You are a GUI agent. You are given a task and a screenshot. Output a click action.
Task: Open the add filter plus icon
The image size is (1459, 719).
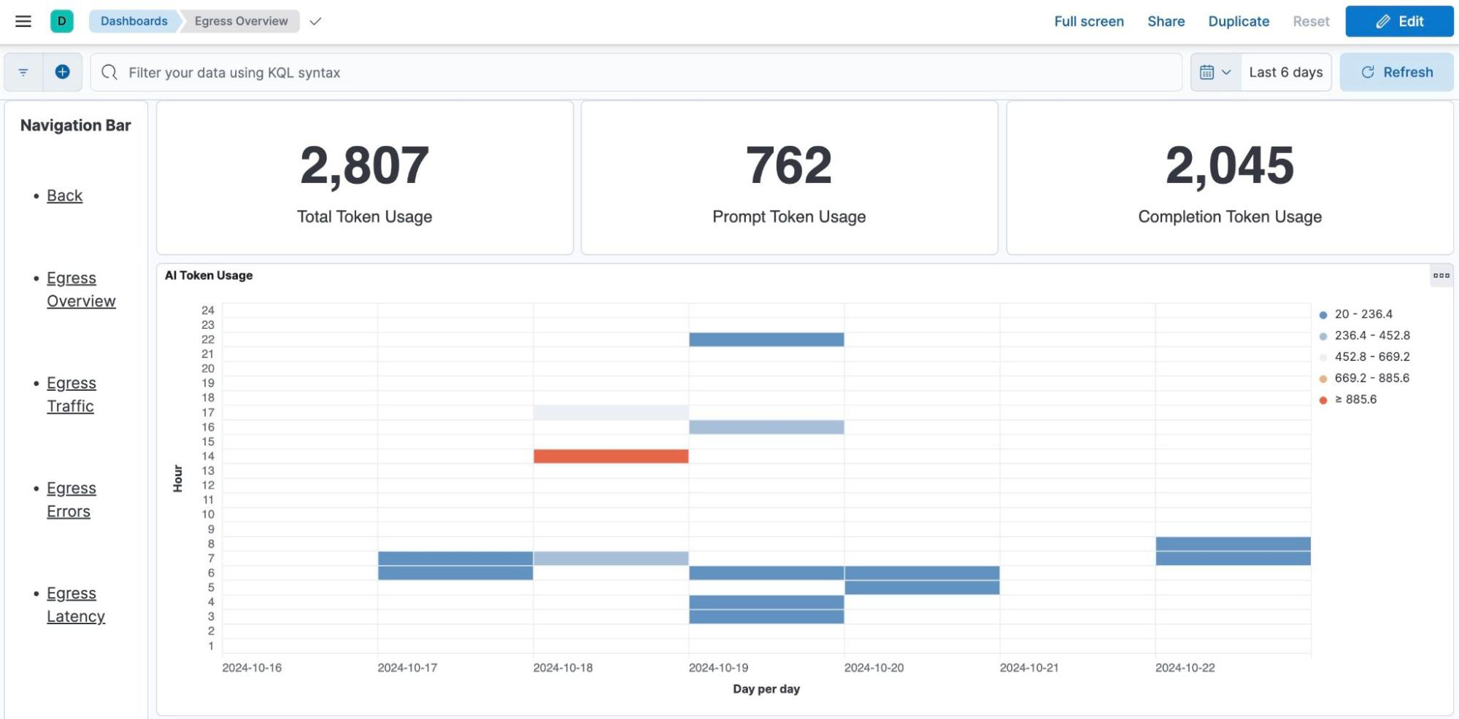[x=62, y=71]
